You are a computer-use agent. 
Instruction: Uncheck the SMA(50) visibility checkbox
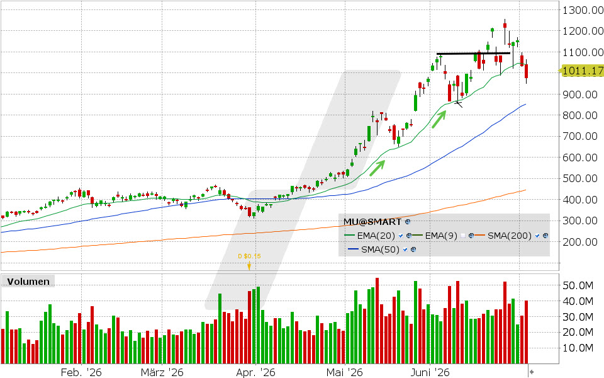pos(405,249)
